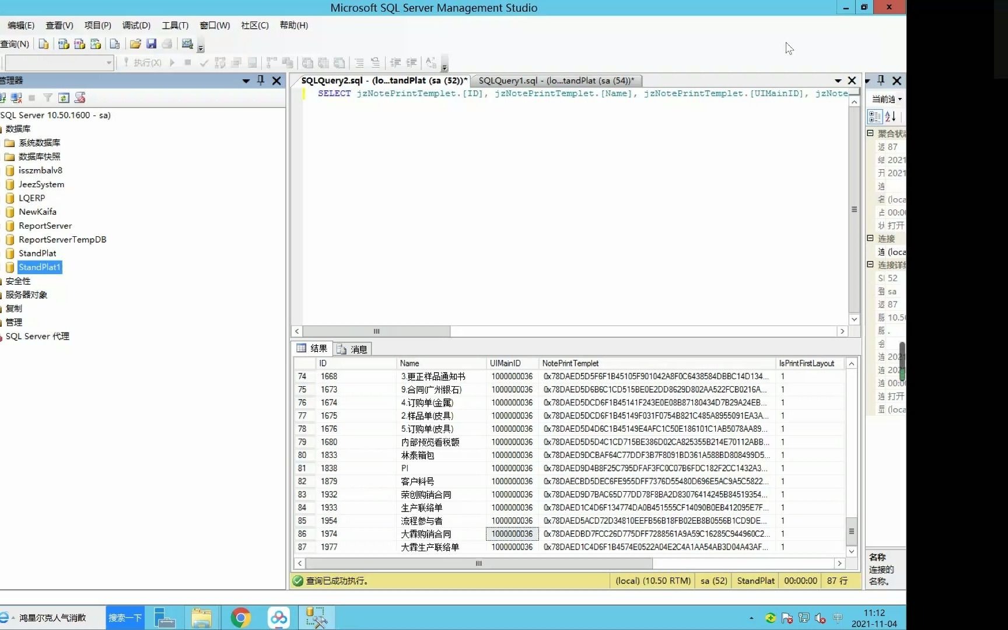Viewport: 1008px width, 630px height.
Task: Click the MDX query toolbar icon
Action: coord(64,44)
